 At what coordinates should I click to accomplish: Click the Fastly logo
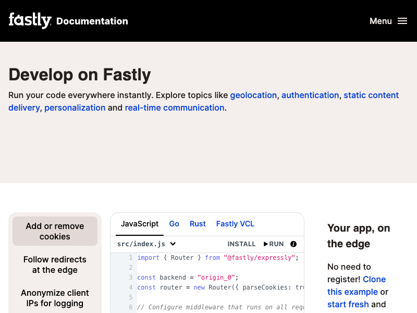pos(30,20)
